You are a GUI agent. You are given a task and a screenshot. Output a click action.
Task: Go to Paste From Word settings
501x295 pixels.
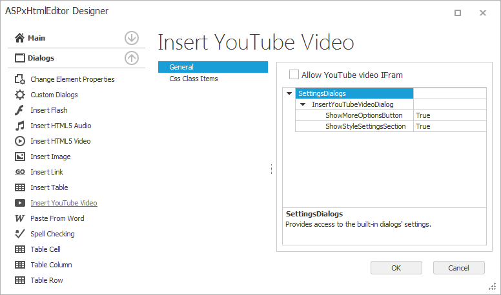[x=57, y=218]
